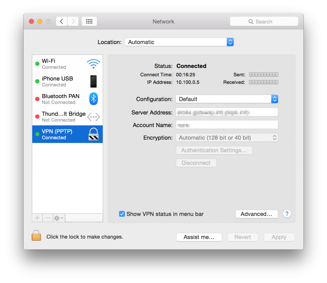Click the green Wi-Fi status dot
This screenshot has height=283, width=327.
point(37,64)
